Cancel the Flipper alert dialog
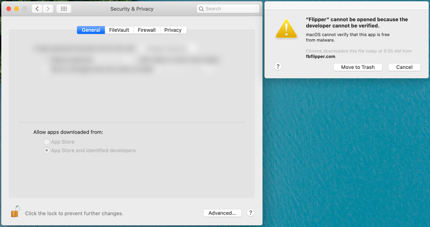430x227 pixels. (x=404, y=67)
